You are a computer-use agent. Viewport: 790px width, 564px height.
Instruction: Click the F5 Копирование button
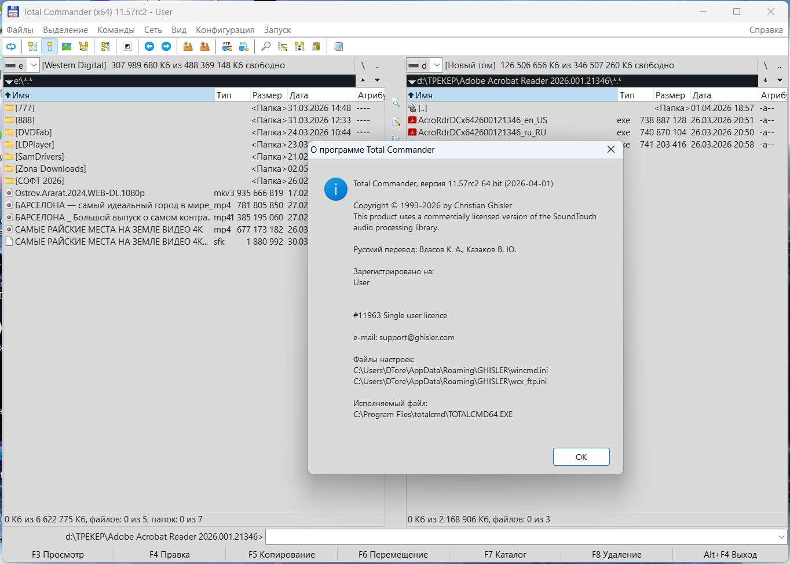(x=281, y=555)
